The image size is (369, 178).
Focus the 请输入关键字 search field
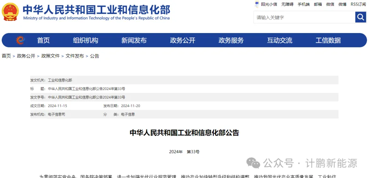click(x=304, y=17)
